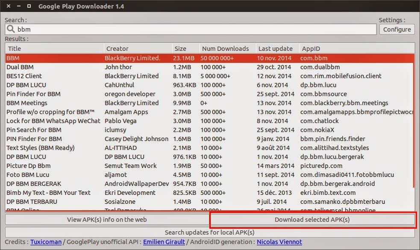The image size is (420, 250).
Task: Open the Configure settings dialog
Action: click(397, 29)
